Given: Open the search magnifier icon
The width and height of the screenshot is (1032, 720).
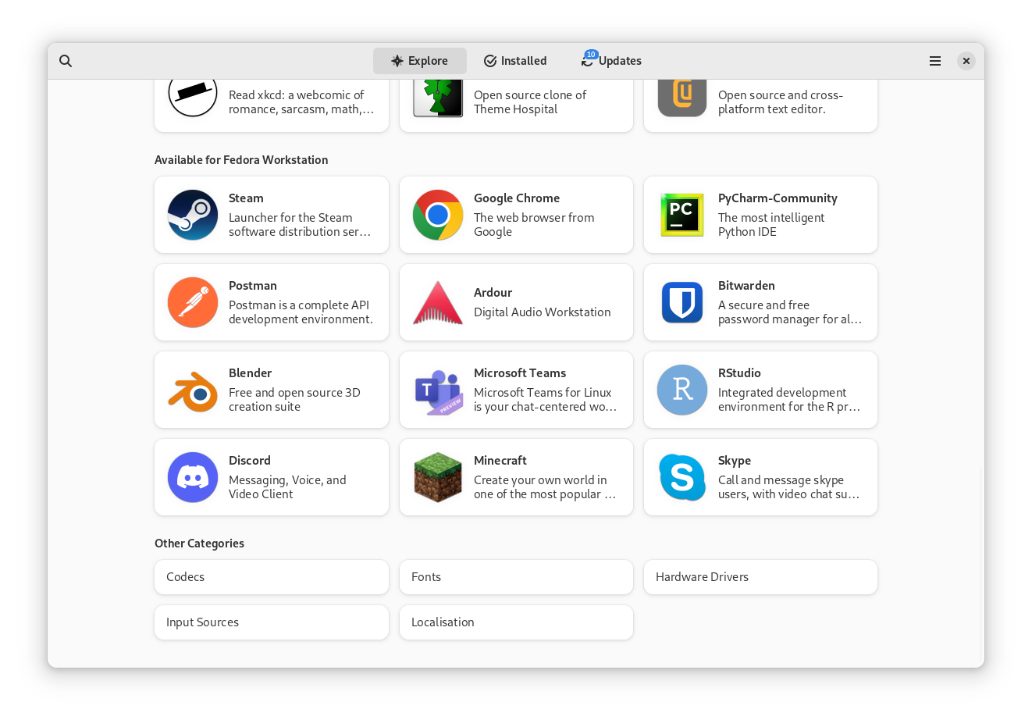Looking at the screenshot, I should pyautogui.click(x=66, y=61).
